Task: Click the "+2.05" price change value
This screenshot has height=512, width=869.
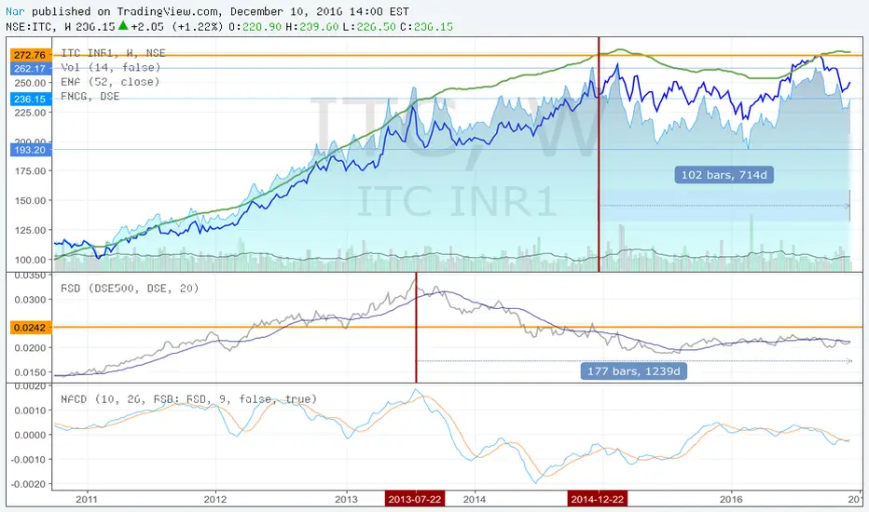Action: 147,26
